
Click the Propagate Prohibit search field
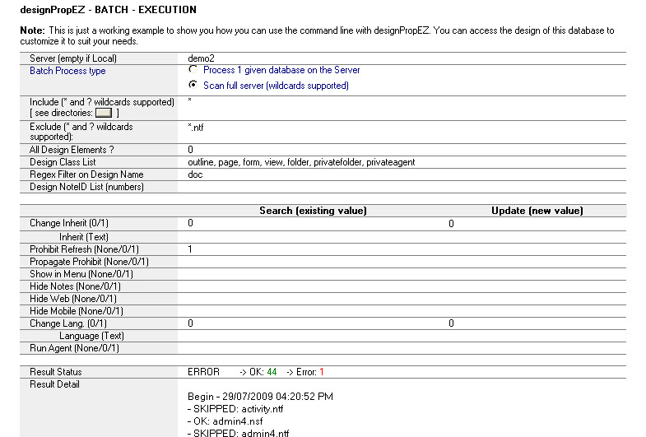[313, 261]
